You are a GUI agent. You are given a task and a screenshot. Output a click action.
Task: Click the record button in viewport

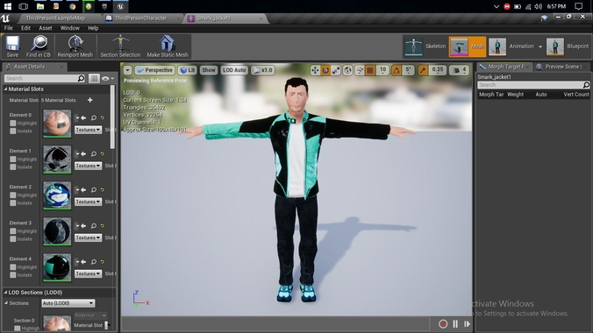pyautogui.click(x=443, y=324)
